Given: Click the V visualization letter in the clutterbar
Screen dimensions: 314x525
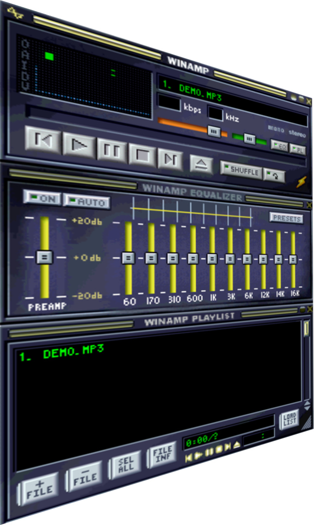Looking at the screenshot, I should [x=25, y=86].
